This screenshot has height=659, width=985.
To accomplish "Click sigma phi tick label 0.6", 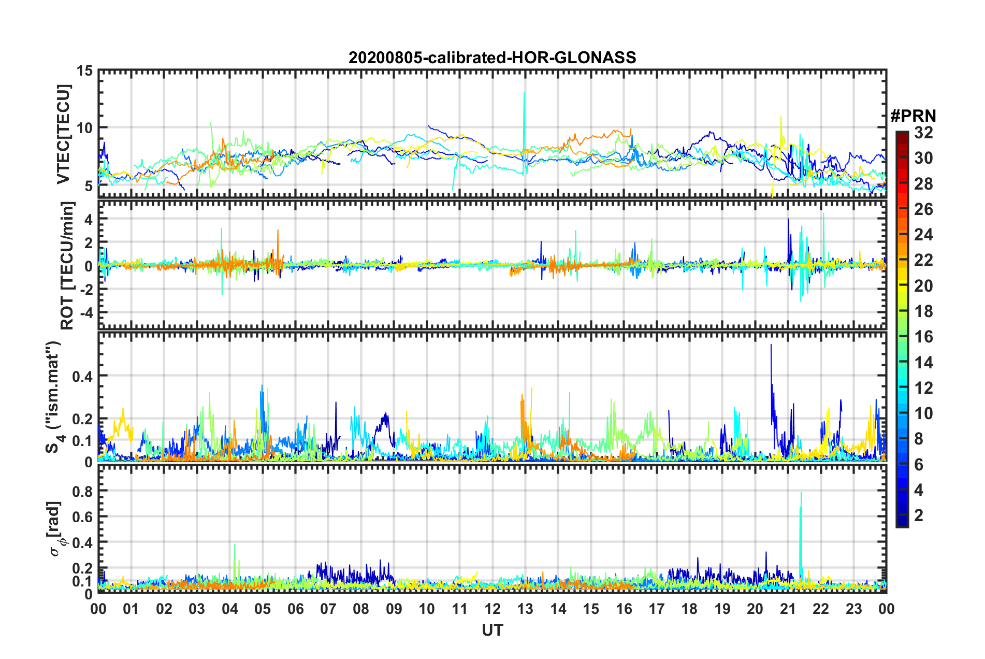I will tap(83, 517).
